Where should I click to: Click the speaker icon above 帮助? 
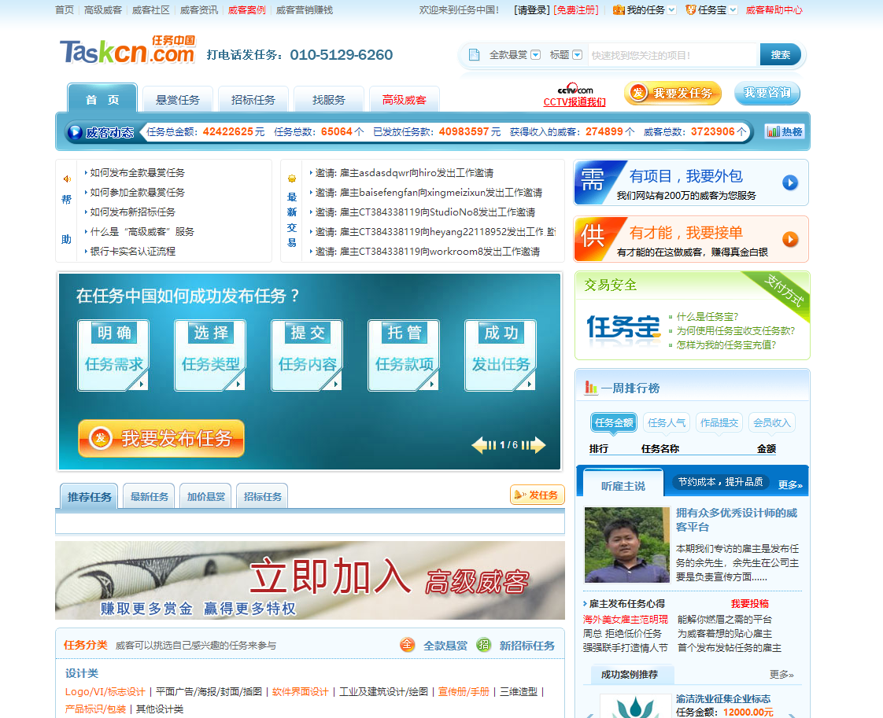[x=66, y=179]
